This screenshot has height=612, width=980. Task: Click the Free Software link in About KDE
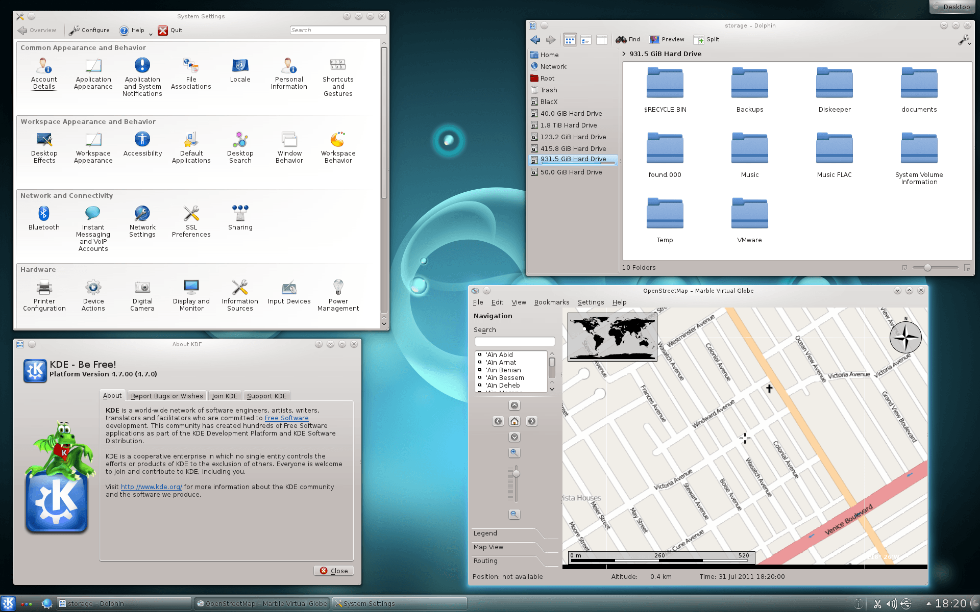coord(286,418)
